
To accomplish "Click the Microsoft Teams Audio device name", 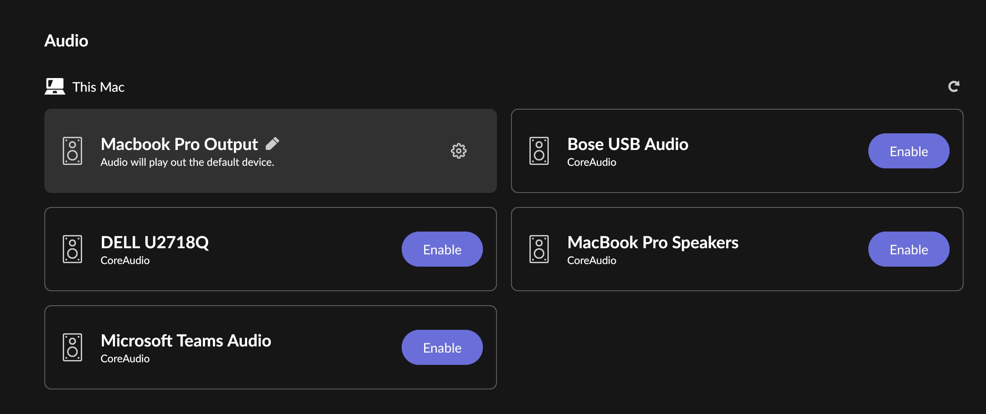I will [x=186, y=341].
